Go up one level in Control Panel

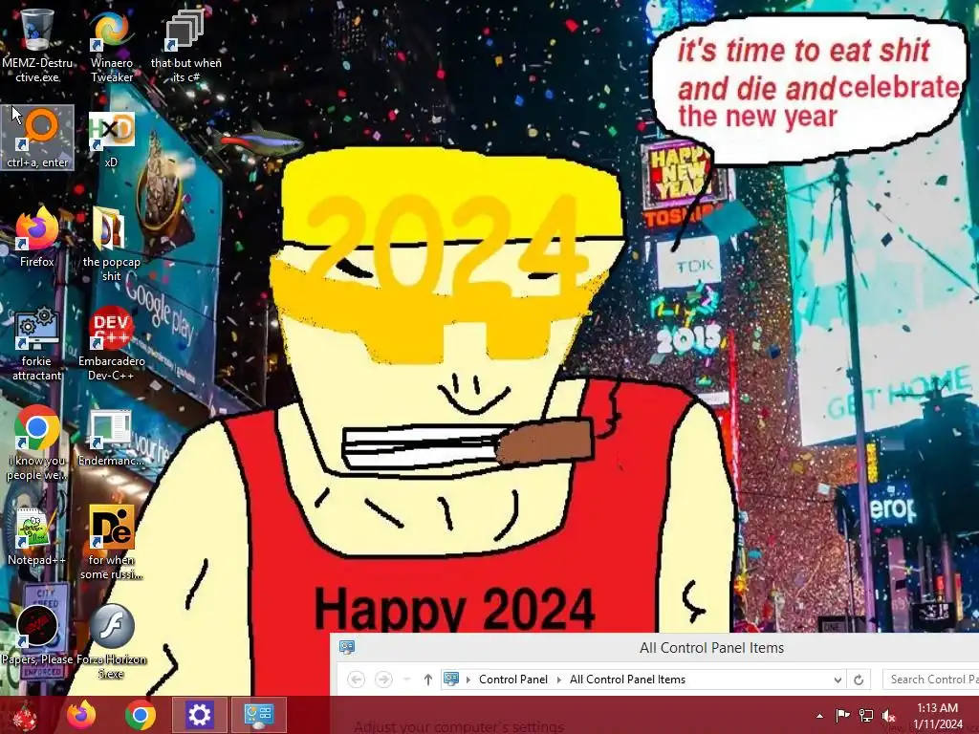coord(427,680)
